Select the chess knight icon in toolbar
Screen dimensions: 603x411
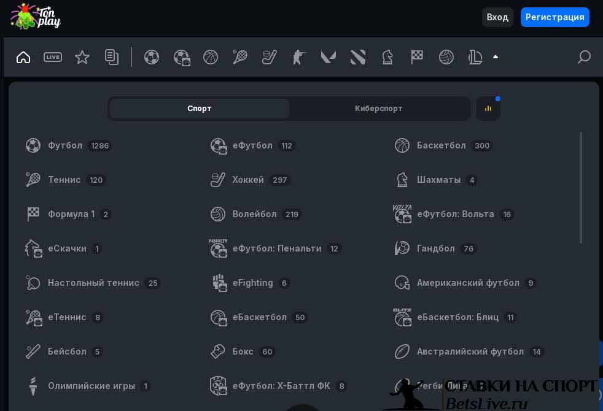[x=387, y=57]
